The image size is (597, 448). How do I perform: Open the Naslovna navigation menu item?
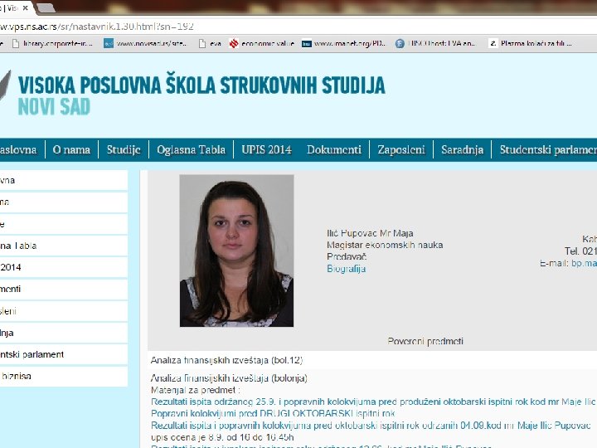(18, 149)
